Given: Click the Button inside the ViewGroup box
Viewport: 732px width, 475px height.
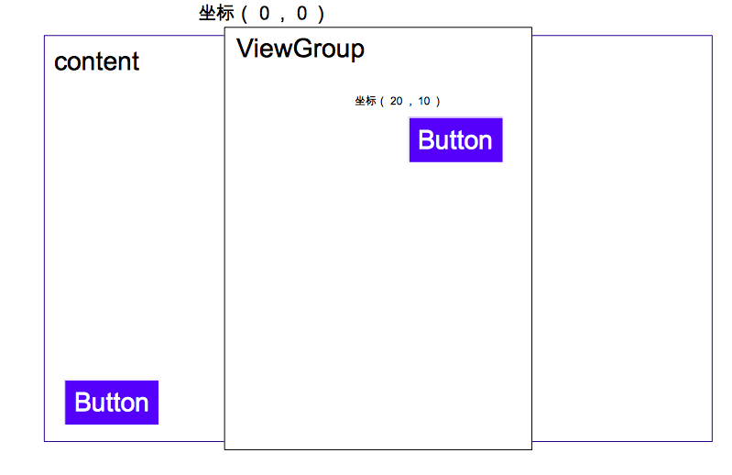Looking at the screenshot, I should coord(455,140).
